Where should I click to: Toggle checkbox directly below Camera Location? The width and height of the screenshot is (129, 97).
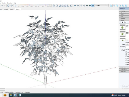[126, 52]
